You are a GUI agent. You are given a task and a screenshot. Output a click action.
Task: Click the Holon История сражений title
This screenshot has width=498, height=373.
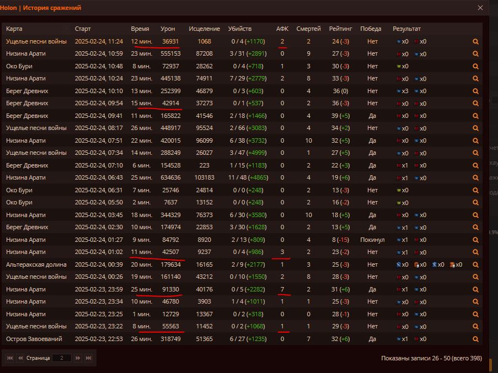(41, 8)
